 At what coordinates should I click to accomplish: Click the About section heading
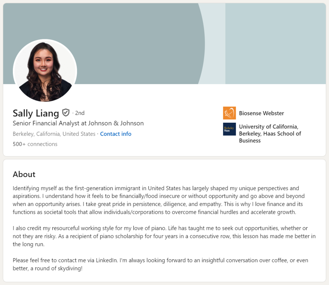click(24, 174)
